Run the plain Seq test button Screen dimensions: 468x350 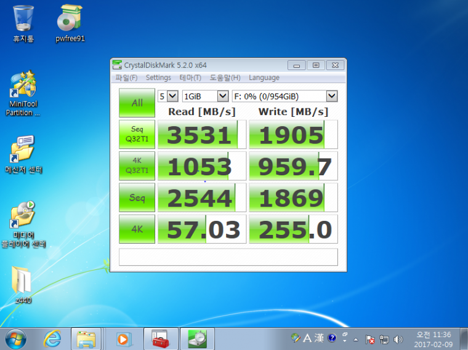(x=137, y=197)
